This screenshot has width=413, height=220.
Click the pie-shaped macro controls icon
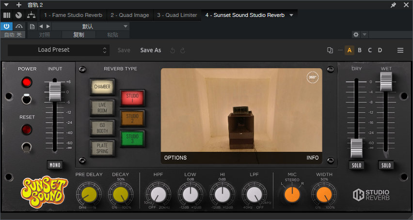pyautogui.click(x=18, y=15)
